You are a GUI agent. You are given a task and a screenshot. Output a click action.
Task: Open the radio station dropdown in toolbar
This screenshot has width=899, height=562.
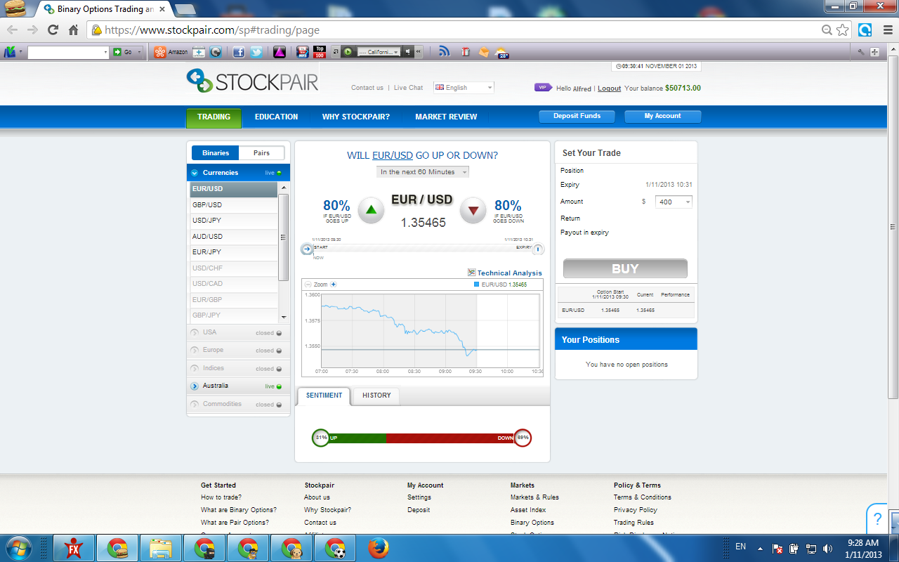tap(379, 52)
